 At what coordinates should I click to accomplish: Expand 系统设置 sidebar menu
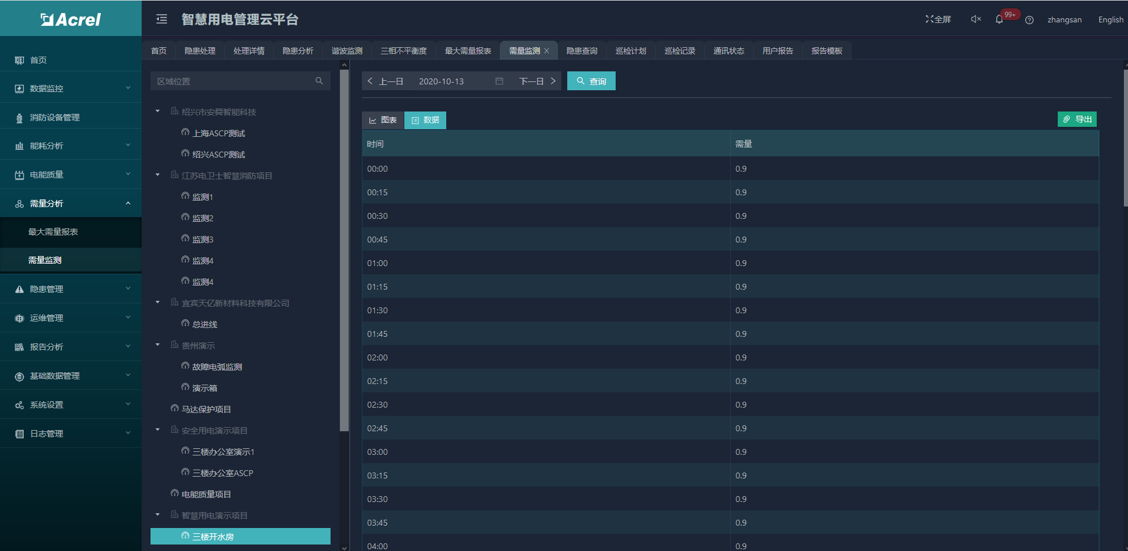point(71,405)
